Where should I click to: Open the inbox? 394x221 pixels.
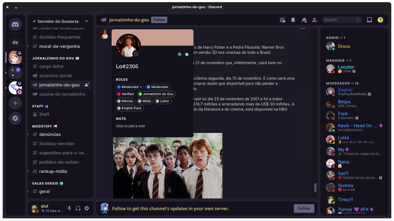point(369,20)
